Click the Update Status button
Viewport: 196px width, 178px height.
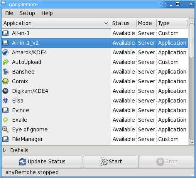click(42, 162)
